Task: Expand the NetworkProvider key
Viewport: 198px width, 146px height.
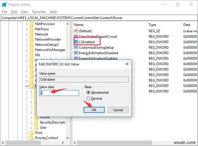Action: click(27, 40)
